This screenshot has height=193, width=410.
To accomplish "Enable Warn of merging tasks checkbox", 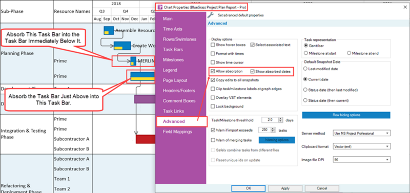I will coord(213,140).
